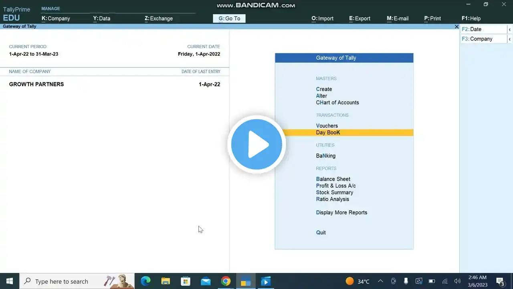
Task: Open the Windows Start menu
Action: click(x=10, y=281)
